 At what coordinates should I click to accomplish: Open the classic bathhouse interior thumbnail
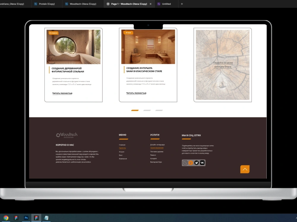pos(148,47)
